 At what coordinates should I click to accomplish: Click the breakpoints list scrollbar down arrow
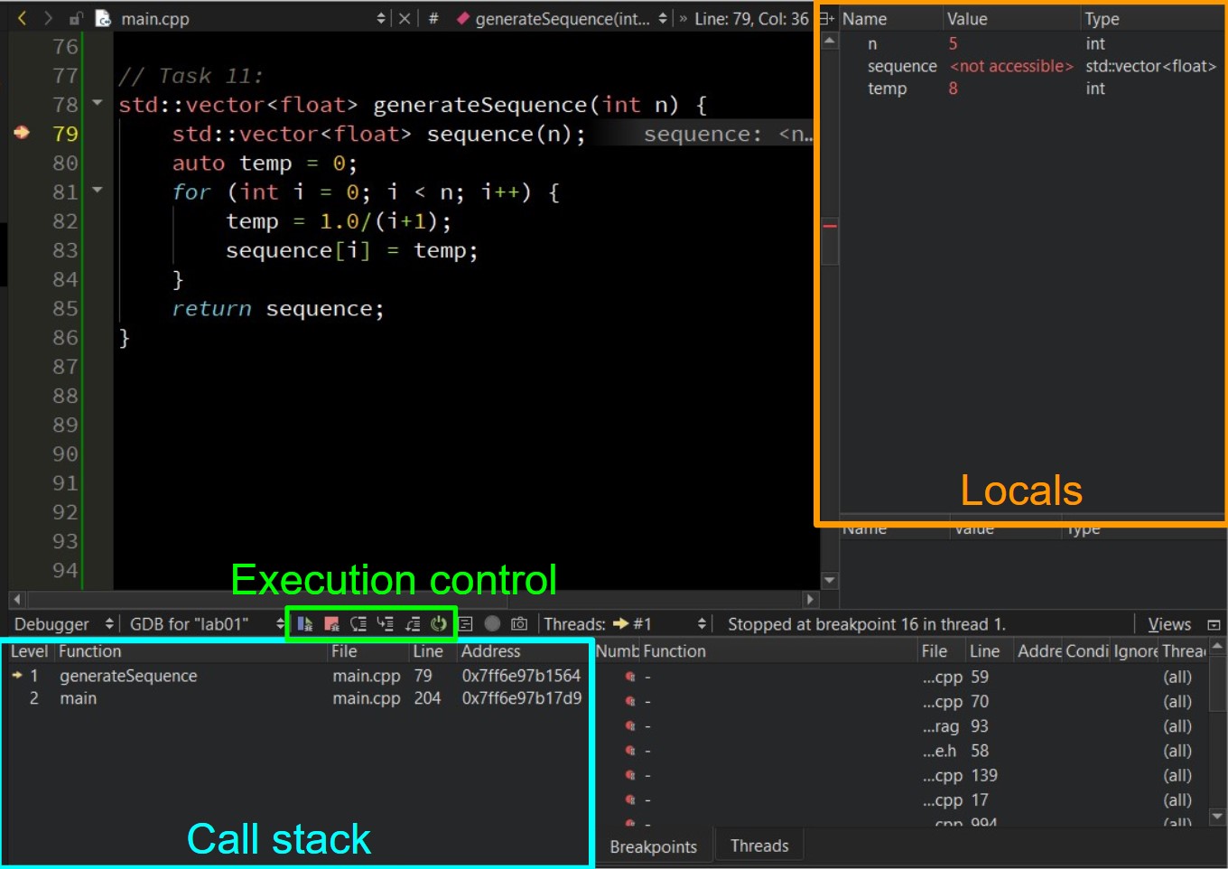pos(1217,817)
